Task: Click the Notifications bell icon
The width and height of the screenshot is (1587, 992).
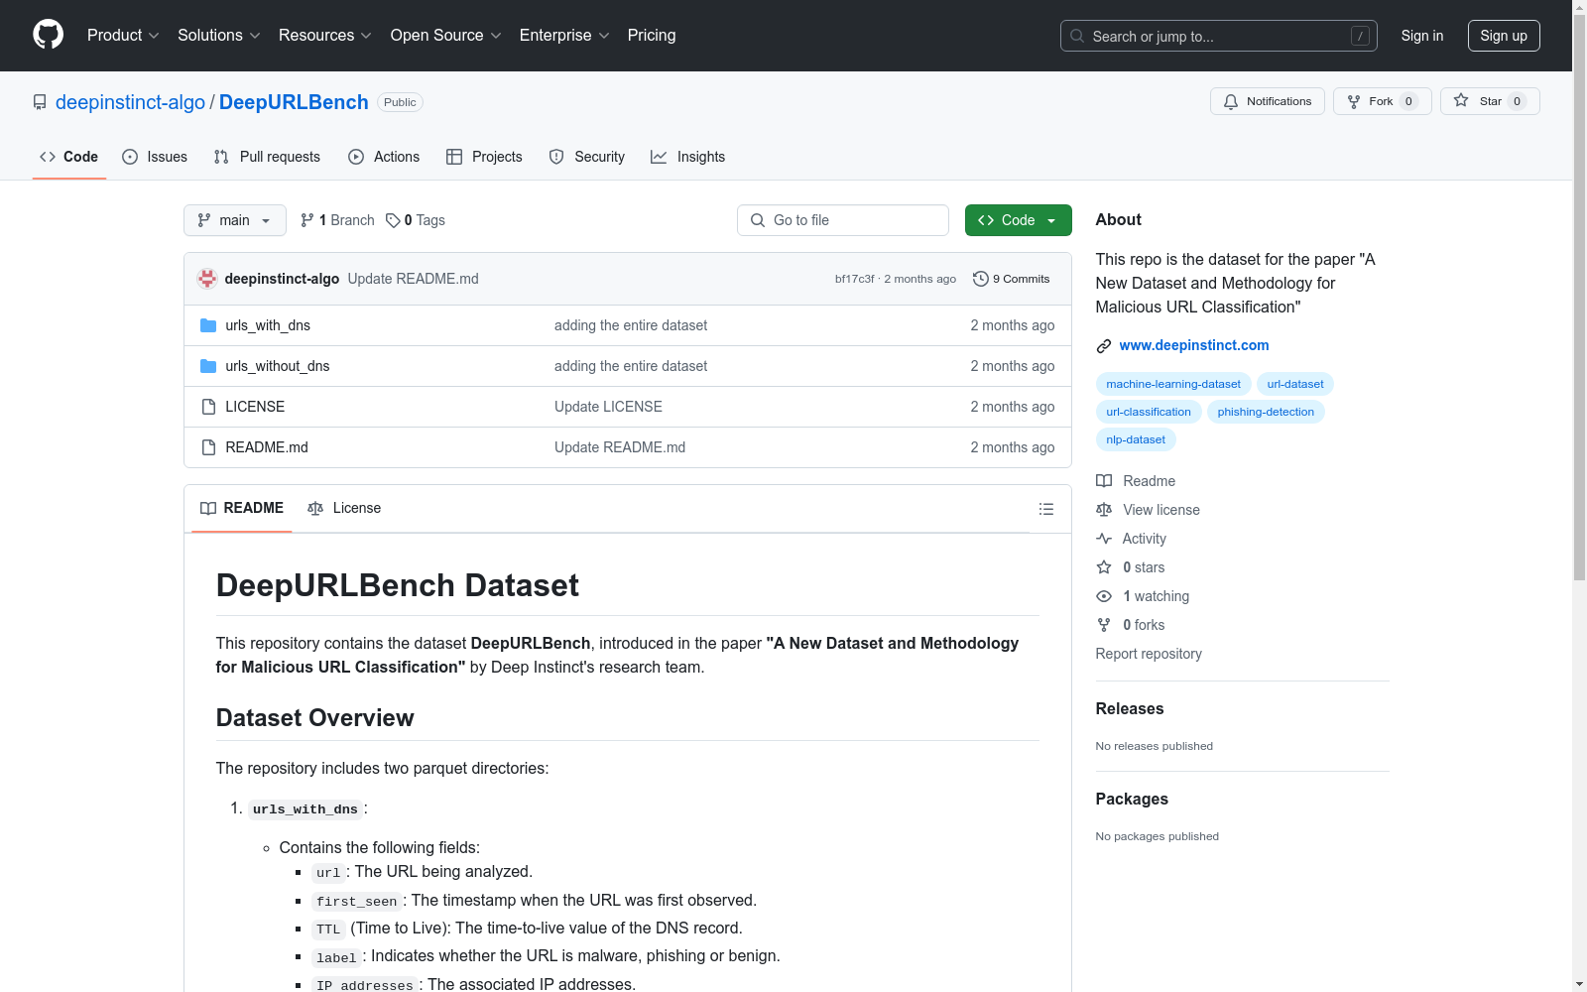Action: pyautogui.click(x=1231, y=101)
